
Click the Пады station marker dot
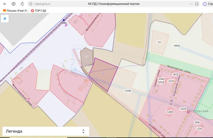64,20
